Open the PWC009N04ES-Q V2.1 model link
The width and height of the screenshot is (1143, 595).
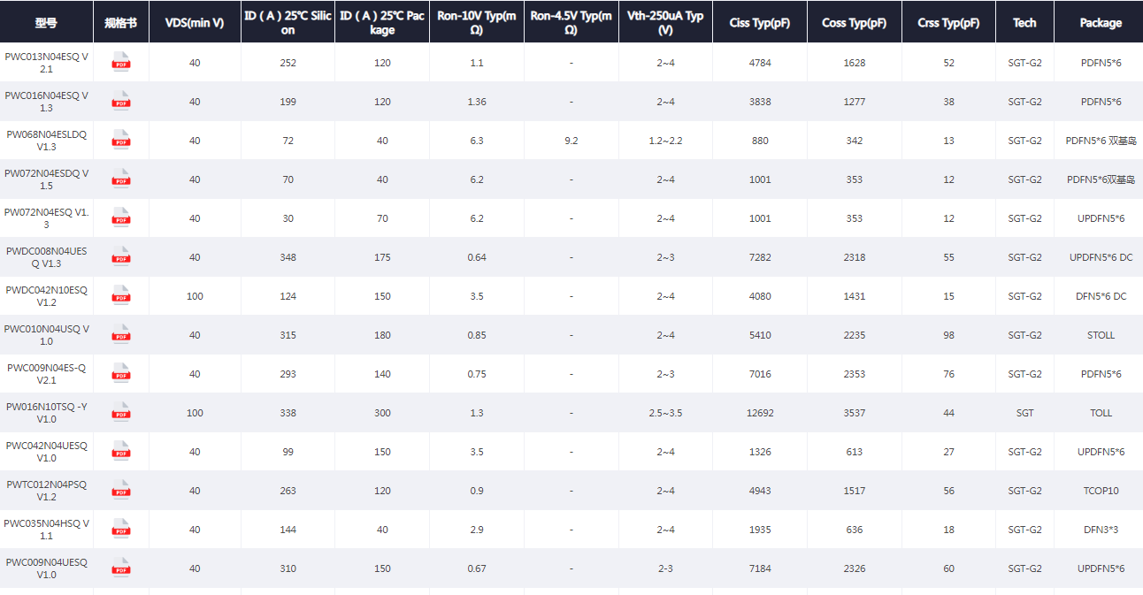[47, 374]
